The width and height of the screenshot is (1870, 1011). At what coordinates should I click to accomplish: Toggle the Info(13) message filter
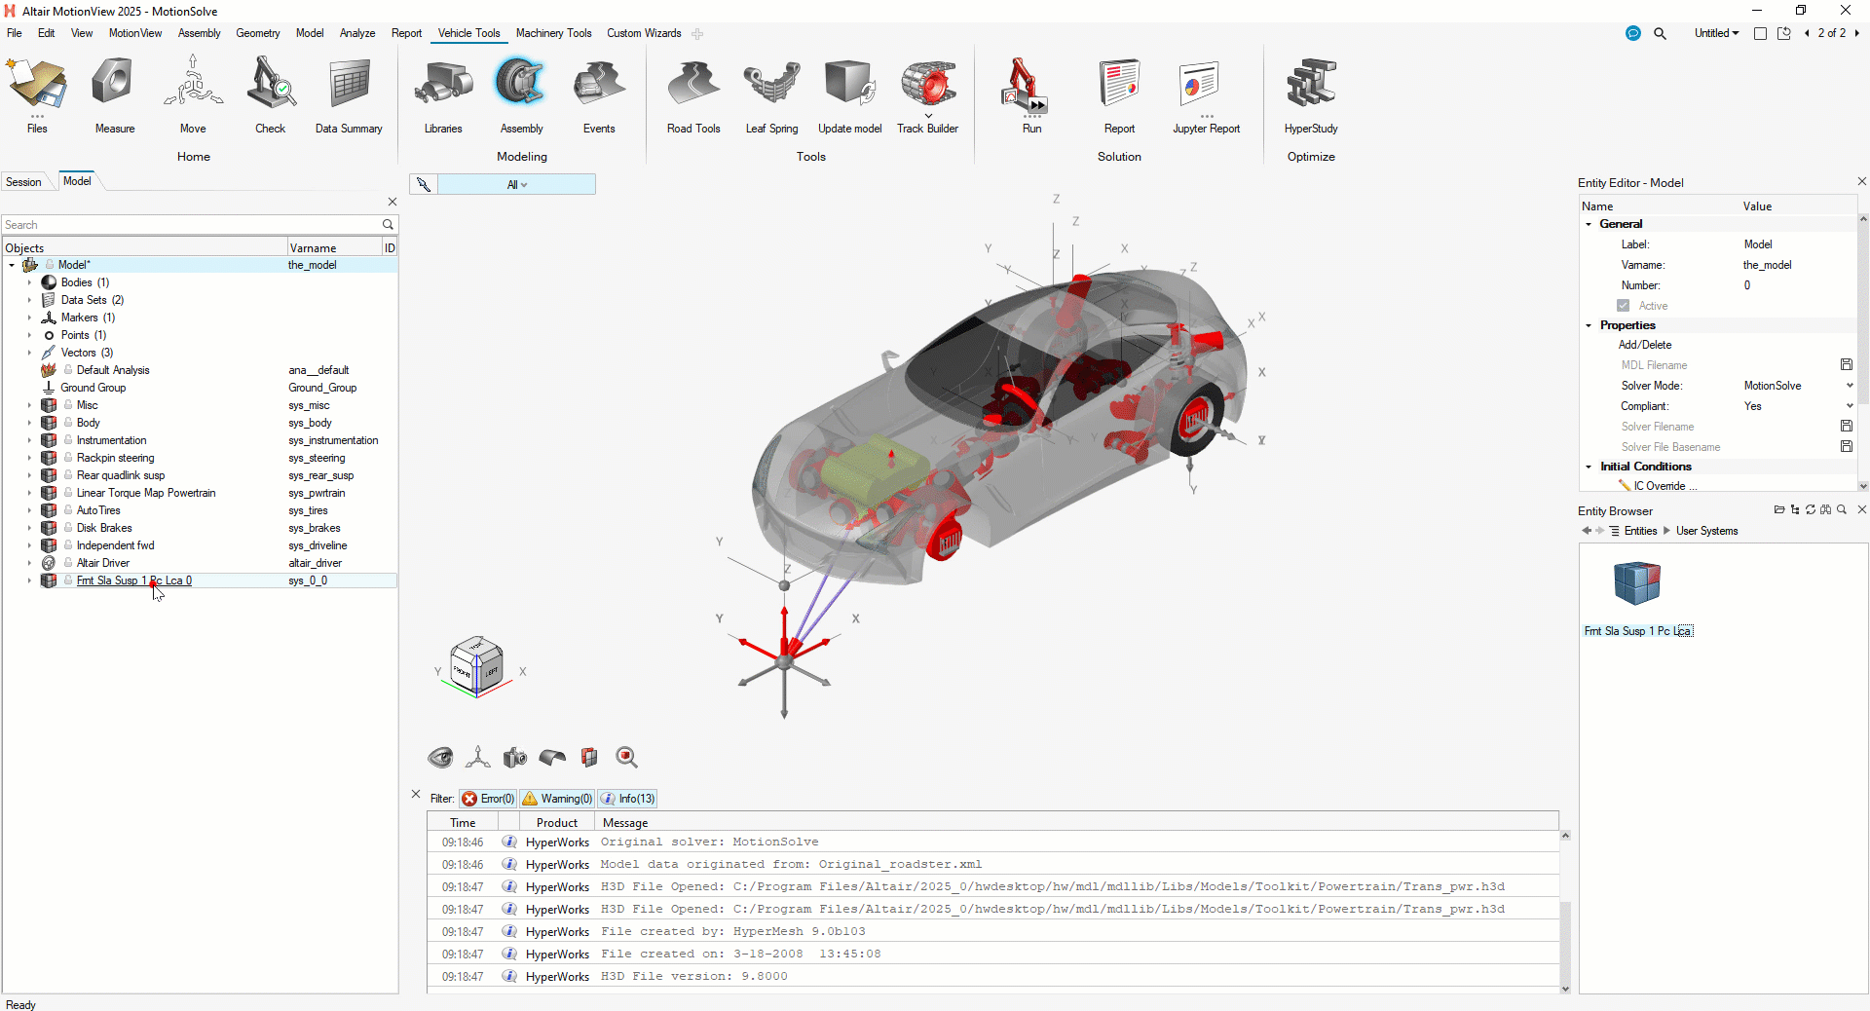pyautogui.click(x=628, y=799)
